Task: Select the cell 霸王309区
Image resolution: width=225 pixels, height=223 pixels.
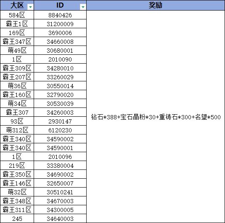Action: [17, 68]
